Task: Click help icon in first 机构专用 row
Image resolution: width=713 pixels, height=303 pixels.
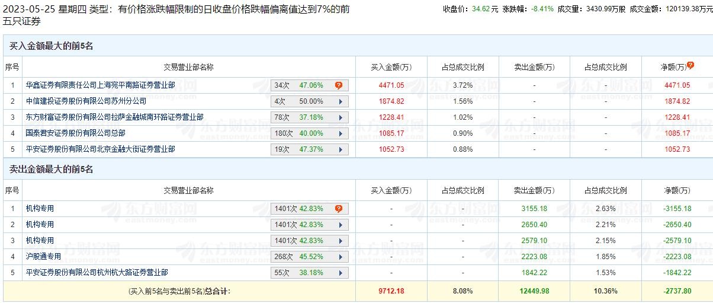Action: (x=339, y=209)
